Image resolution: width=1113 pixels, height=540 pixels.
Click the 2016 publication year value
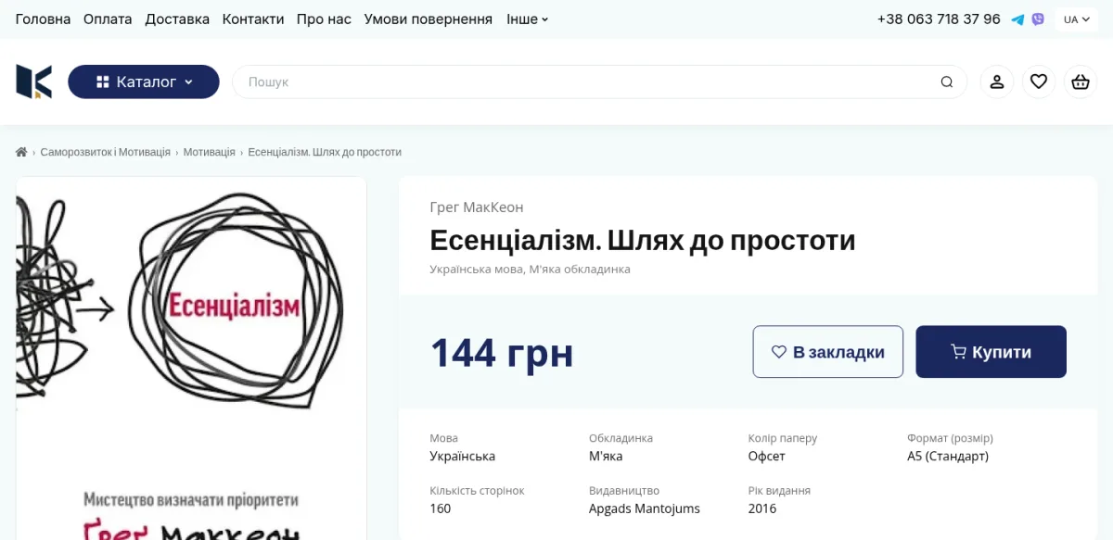click(762, 509)
